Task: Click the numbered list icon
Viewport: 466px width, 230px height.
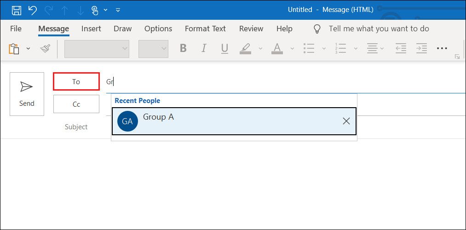Action: tap(340, 48)
